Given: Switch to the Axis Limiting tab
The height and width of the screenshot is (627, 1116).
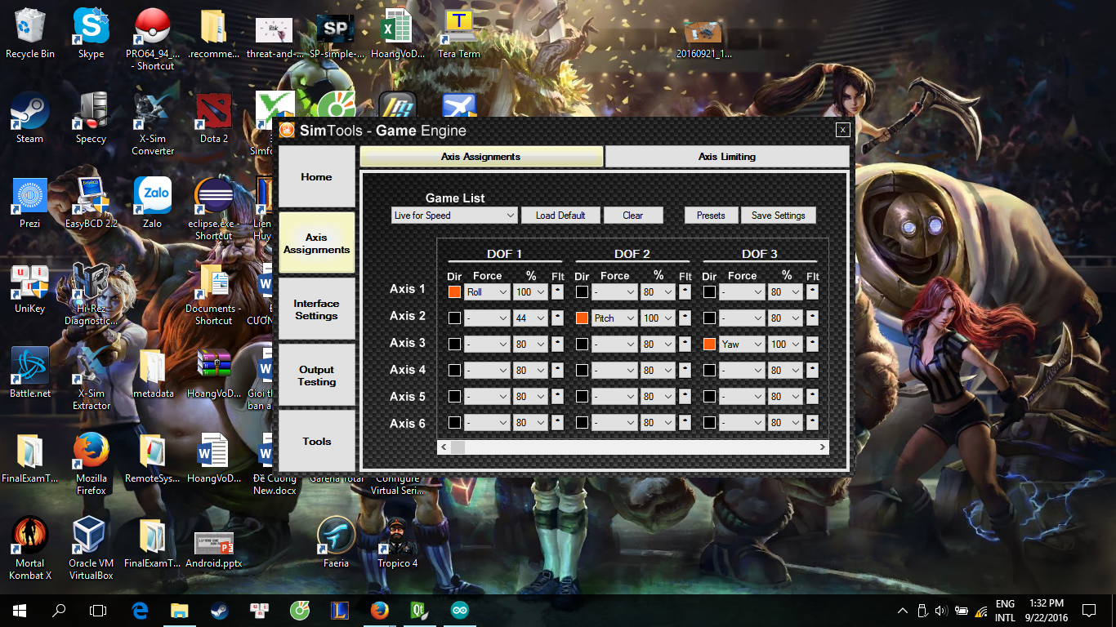Looking at the screenshot, I should point(727,157).
